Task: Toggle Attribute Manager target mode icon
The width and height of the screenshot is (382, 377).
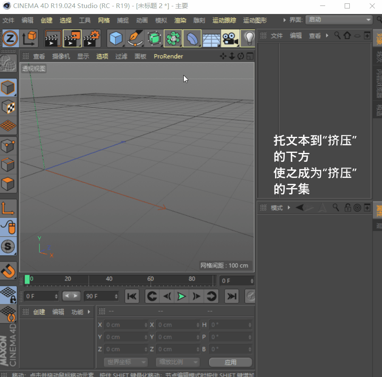Action: (357, 208)
